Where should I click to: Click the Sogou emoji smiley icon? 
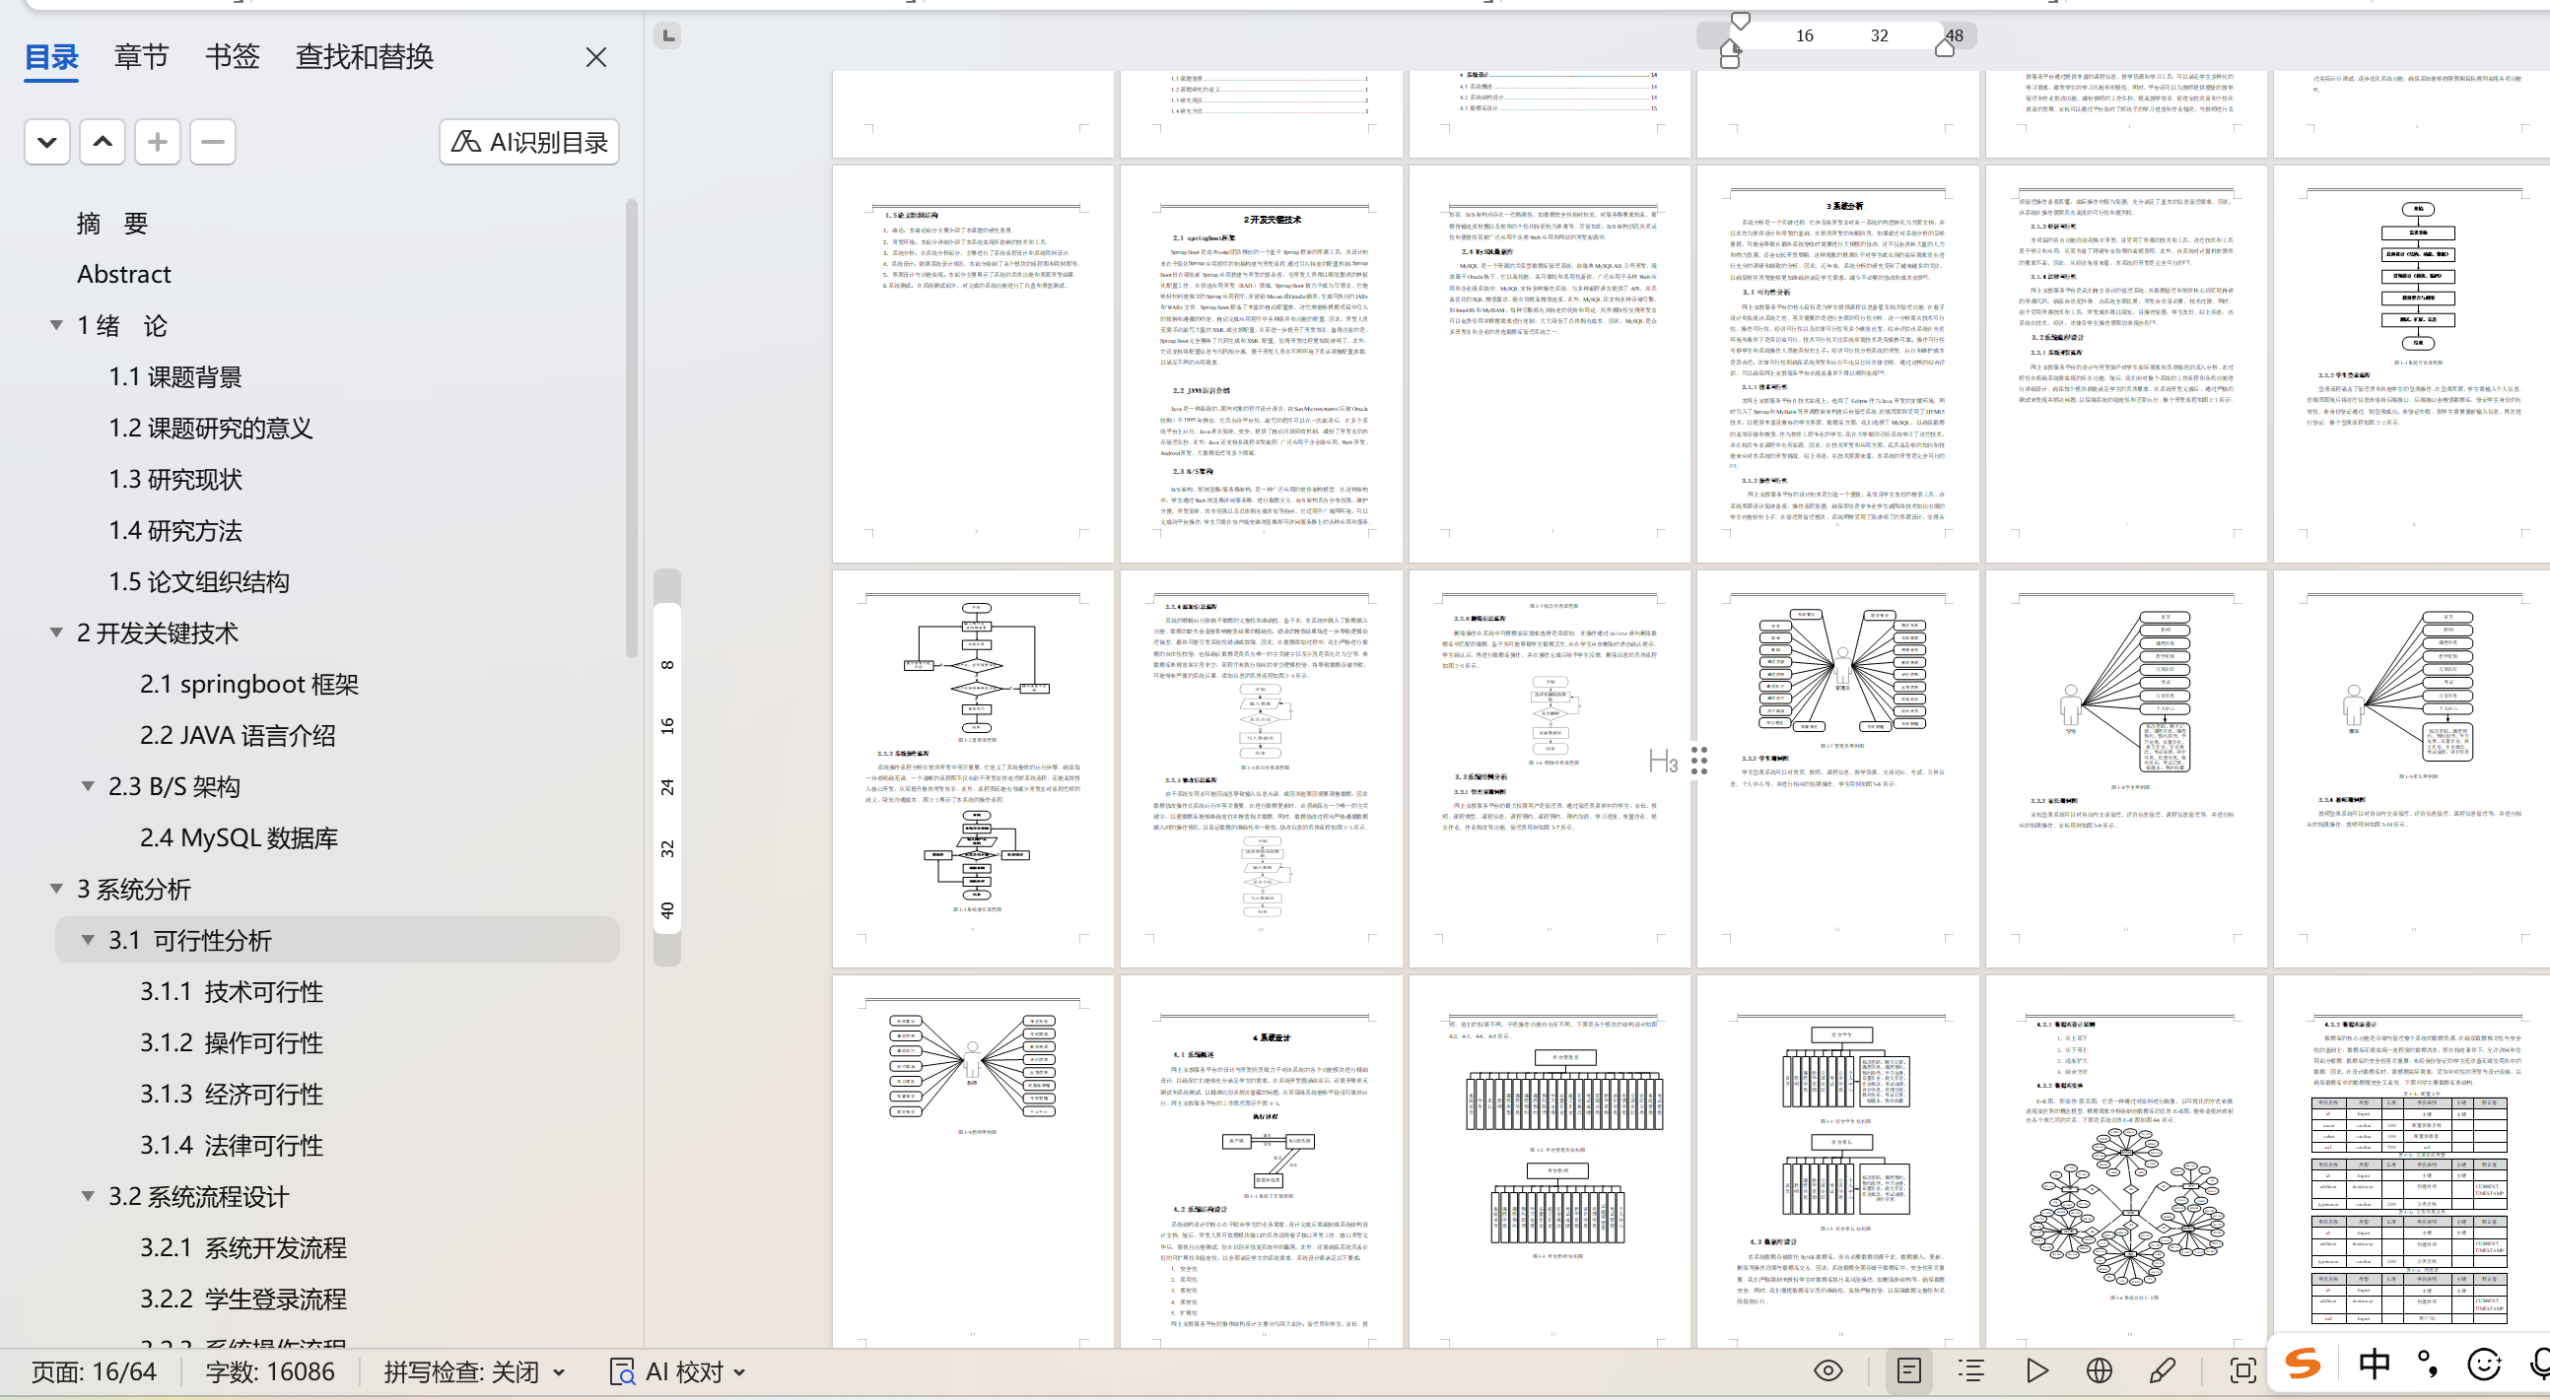coord(2483,1365)
